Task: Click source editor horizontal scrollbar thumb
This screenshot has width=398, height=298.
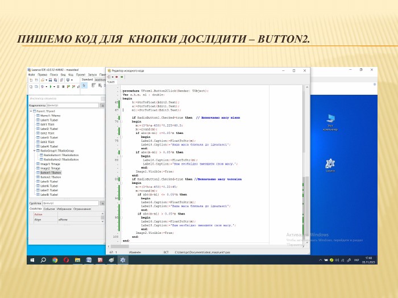Action: (x=120, y=246)
